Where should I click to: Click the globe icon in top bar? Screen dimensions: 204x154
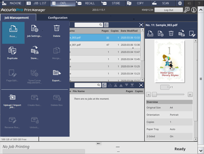(180, 3)
